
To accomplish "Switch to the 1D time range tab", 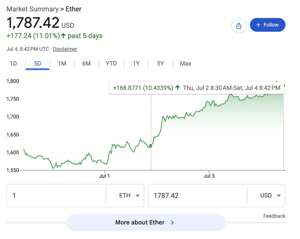I will click(x=13, y=64).
